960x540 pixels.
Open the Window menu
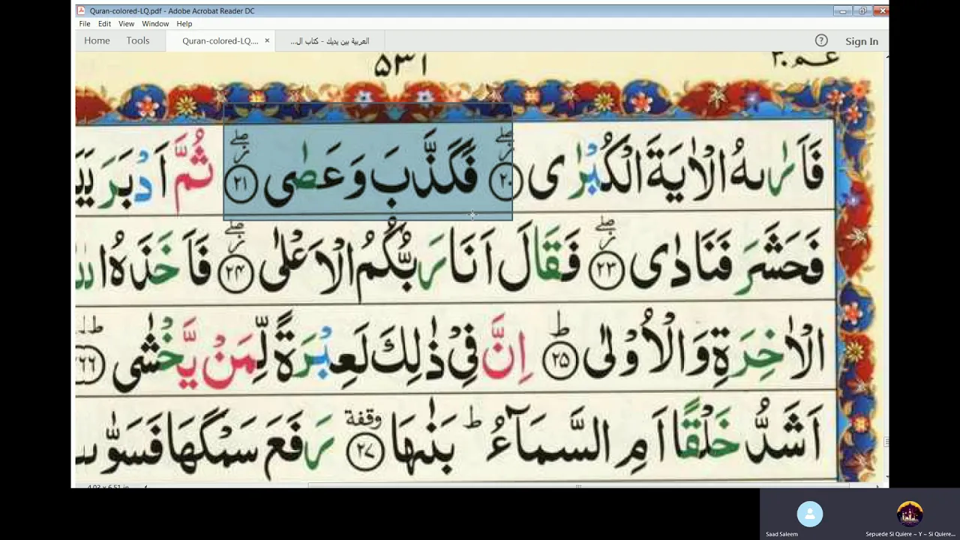tap(155, 24)
